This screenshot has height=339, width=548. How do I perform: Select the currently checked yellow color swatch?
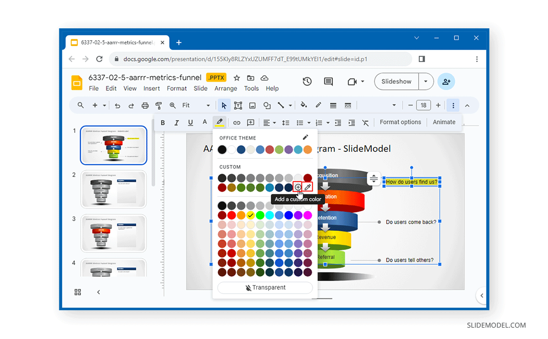click(x=250, y=214)
